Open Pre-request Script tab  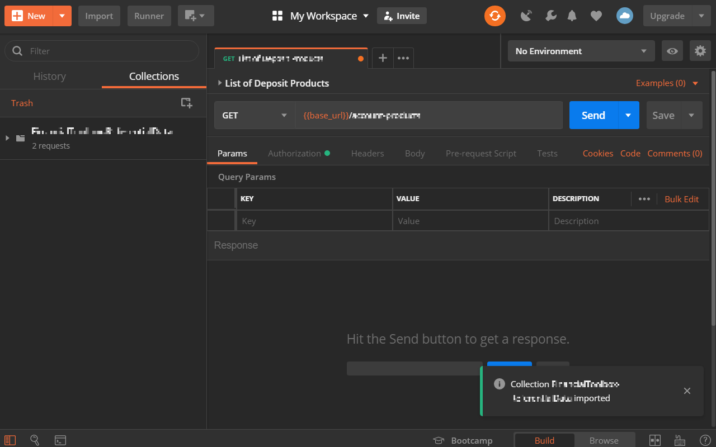click(481, 153)
